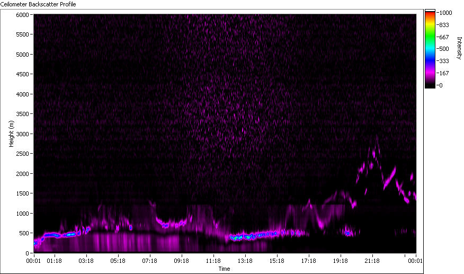
Task: Click the 5000 height axis value
Action: coord(22,55)
